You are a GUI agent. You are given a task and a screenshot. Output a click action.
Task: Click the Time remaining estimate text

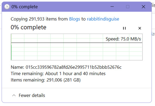point(58,73)
